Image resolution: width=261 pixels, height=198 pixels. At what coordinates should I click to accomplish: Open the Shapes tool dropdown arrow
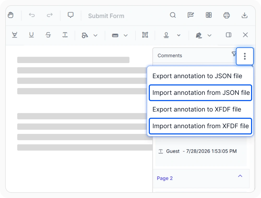tap(95, 35)
